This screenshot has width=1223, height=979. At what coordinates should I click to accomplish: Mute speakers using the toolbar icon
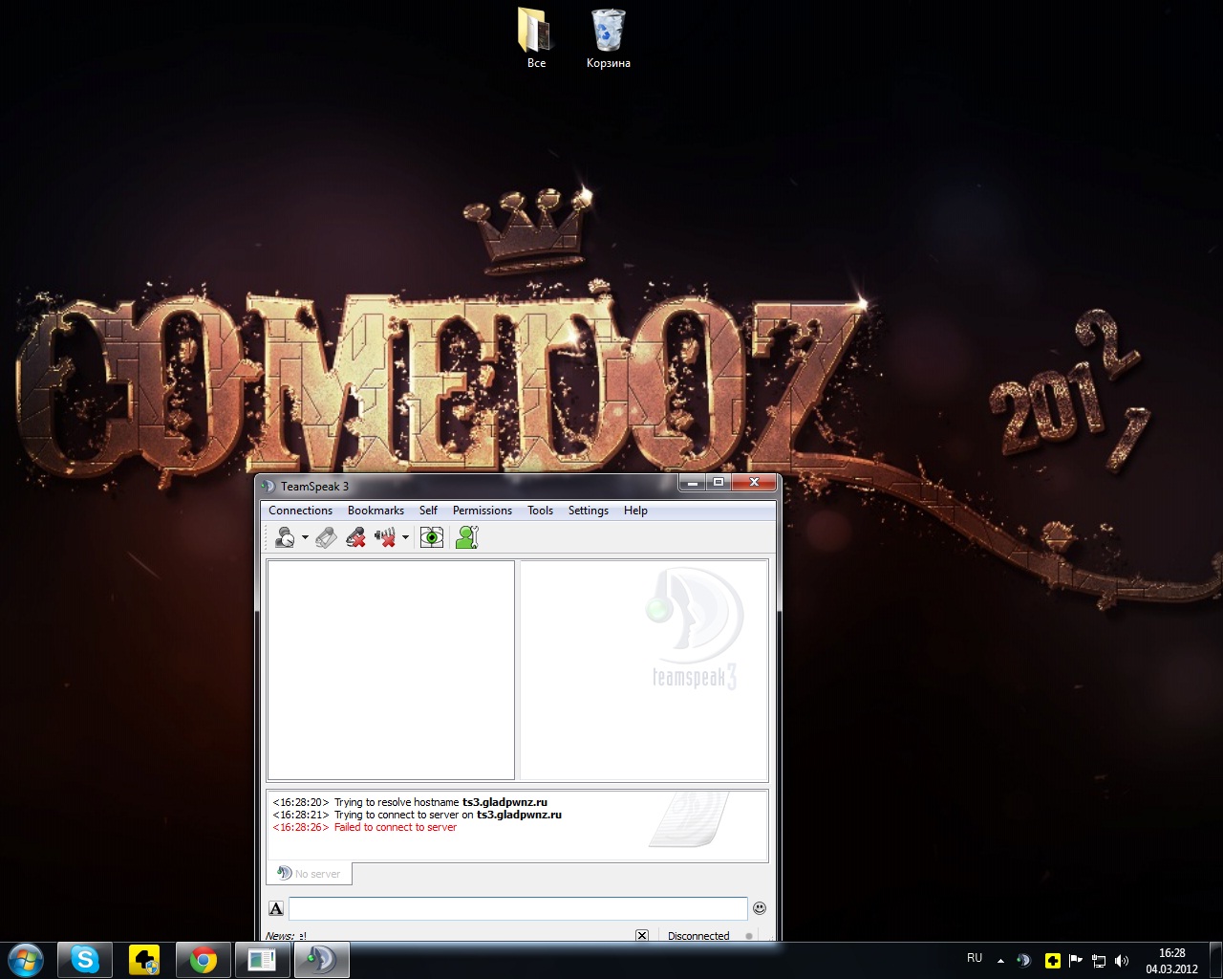386,538
